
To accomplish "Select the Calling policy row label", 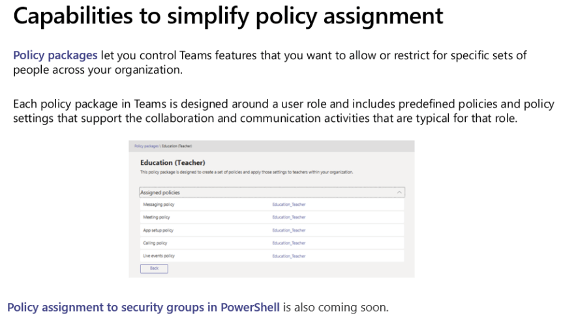I will (x=155, y=243).
